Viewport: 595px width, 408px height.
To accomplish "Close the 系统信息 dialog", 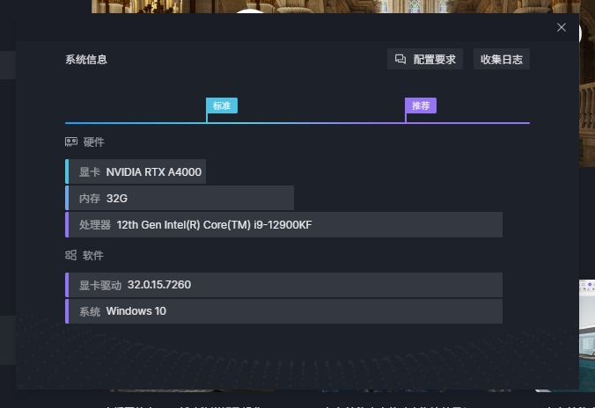I will tap(562, 27).
